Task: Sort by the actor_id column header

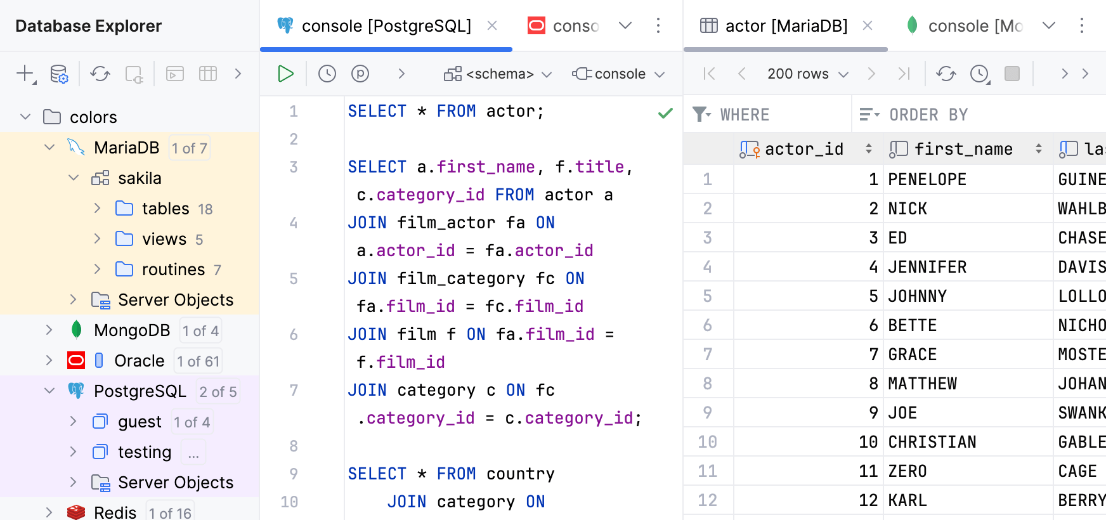Action: point(804,149)
